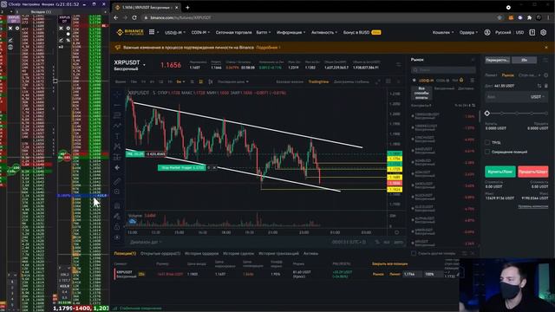Select crosshair cursor tool in chart toolbar

point(117,94)
